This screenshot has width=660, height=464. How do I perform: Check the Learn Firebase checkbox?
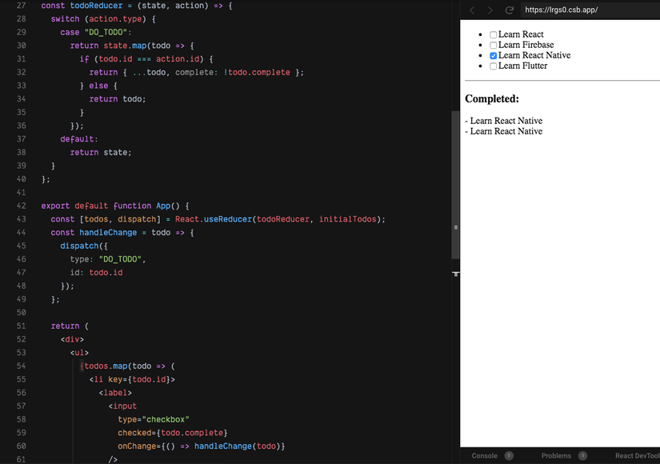pyautogui.click(x=493, y=45)
